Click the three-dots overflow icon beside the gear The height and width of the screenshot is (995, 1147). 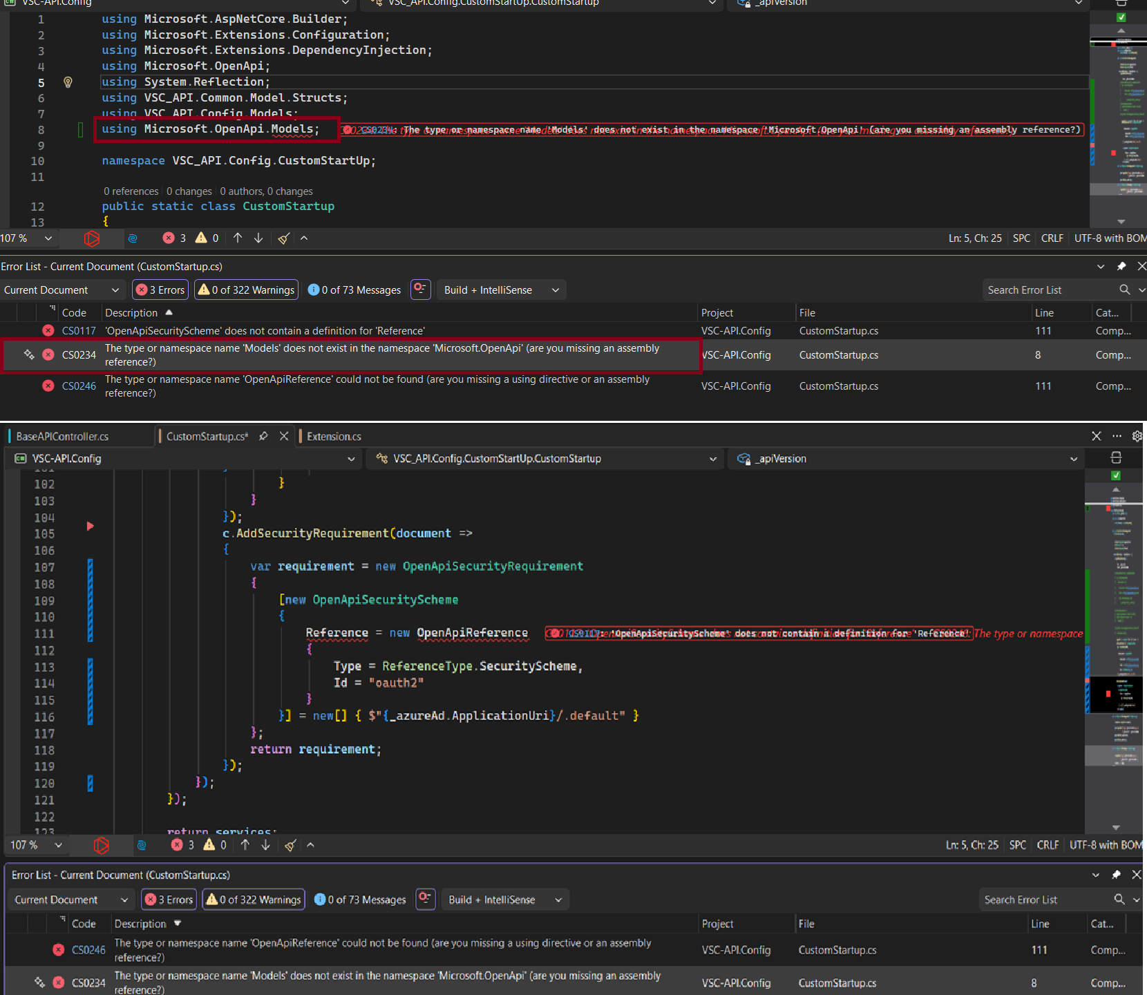coord(1117,436)
